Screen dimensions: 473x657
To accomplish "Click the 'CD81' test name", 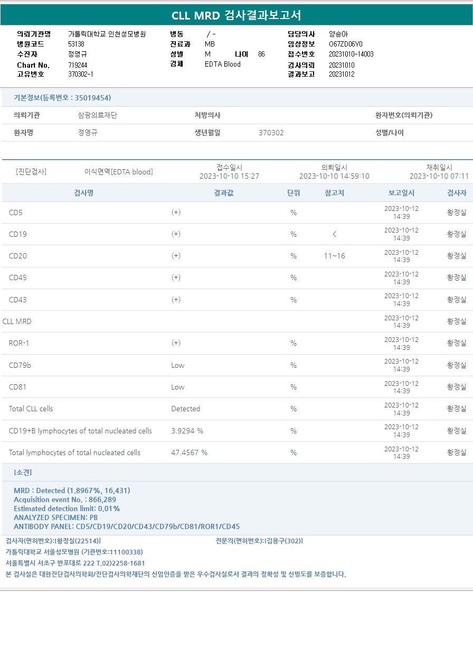I will (x=18, y=387).
